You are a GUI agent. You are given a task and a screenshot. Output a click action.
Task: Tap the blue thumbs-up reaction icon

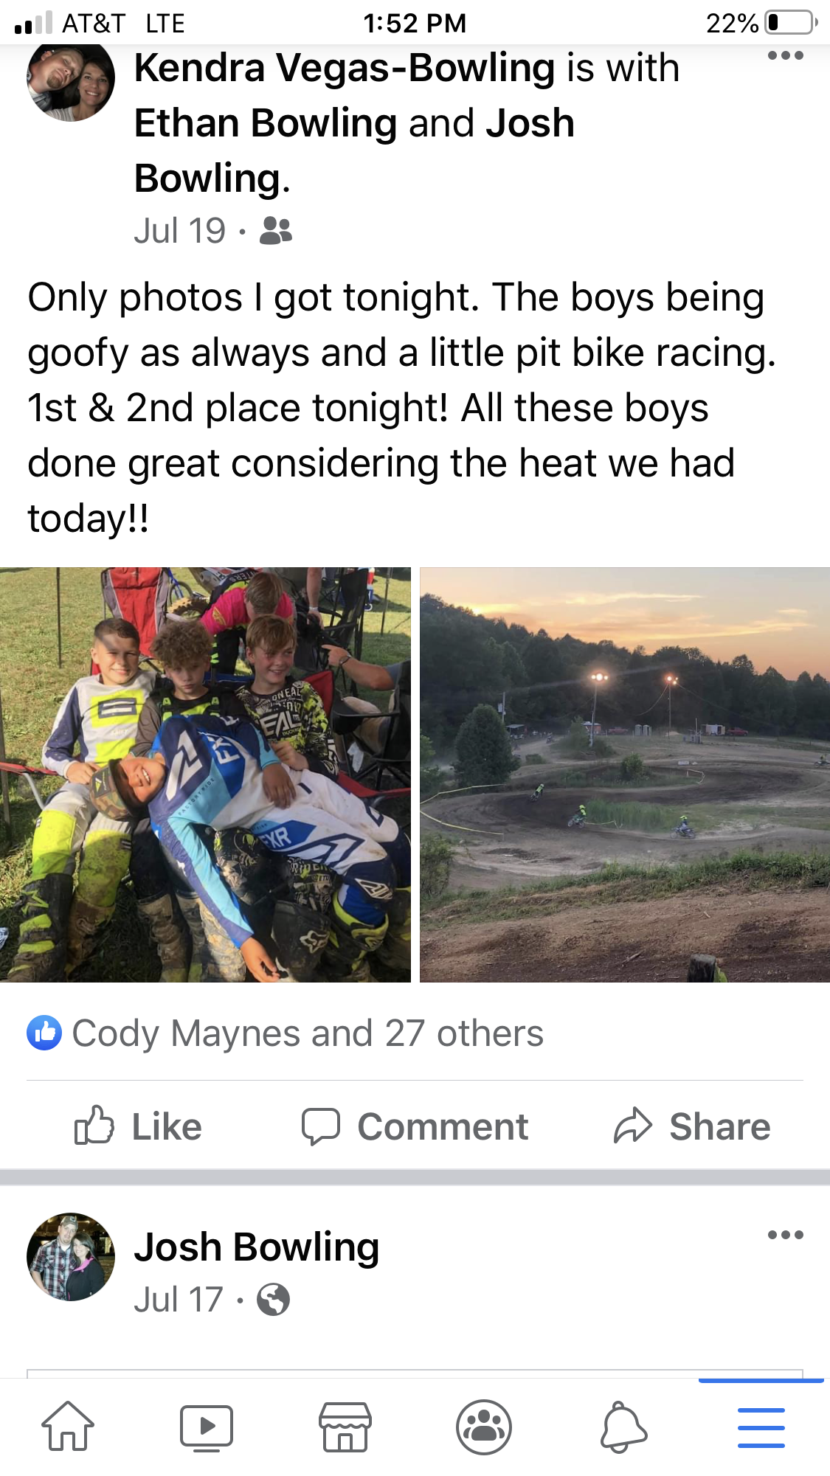pyautogui.click(x=44, y=1033)
